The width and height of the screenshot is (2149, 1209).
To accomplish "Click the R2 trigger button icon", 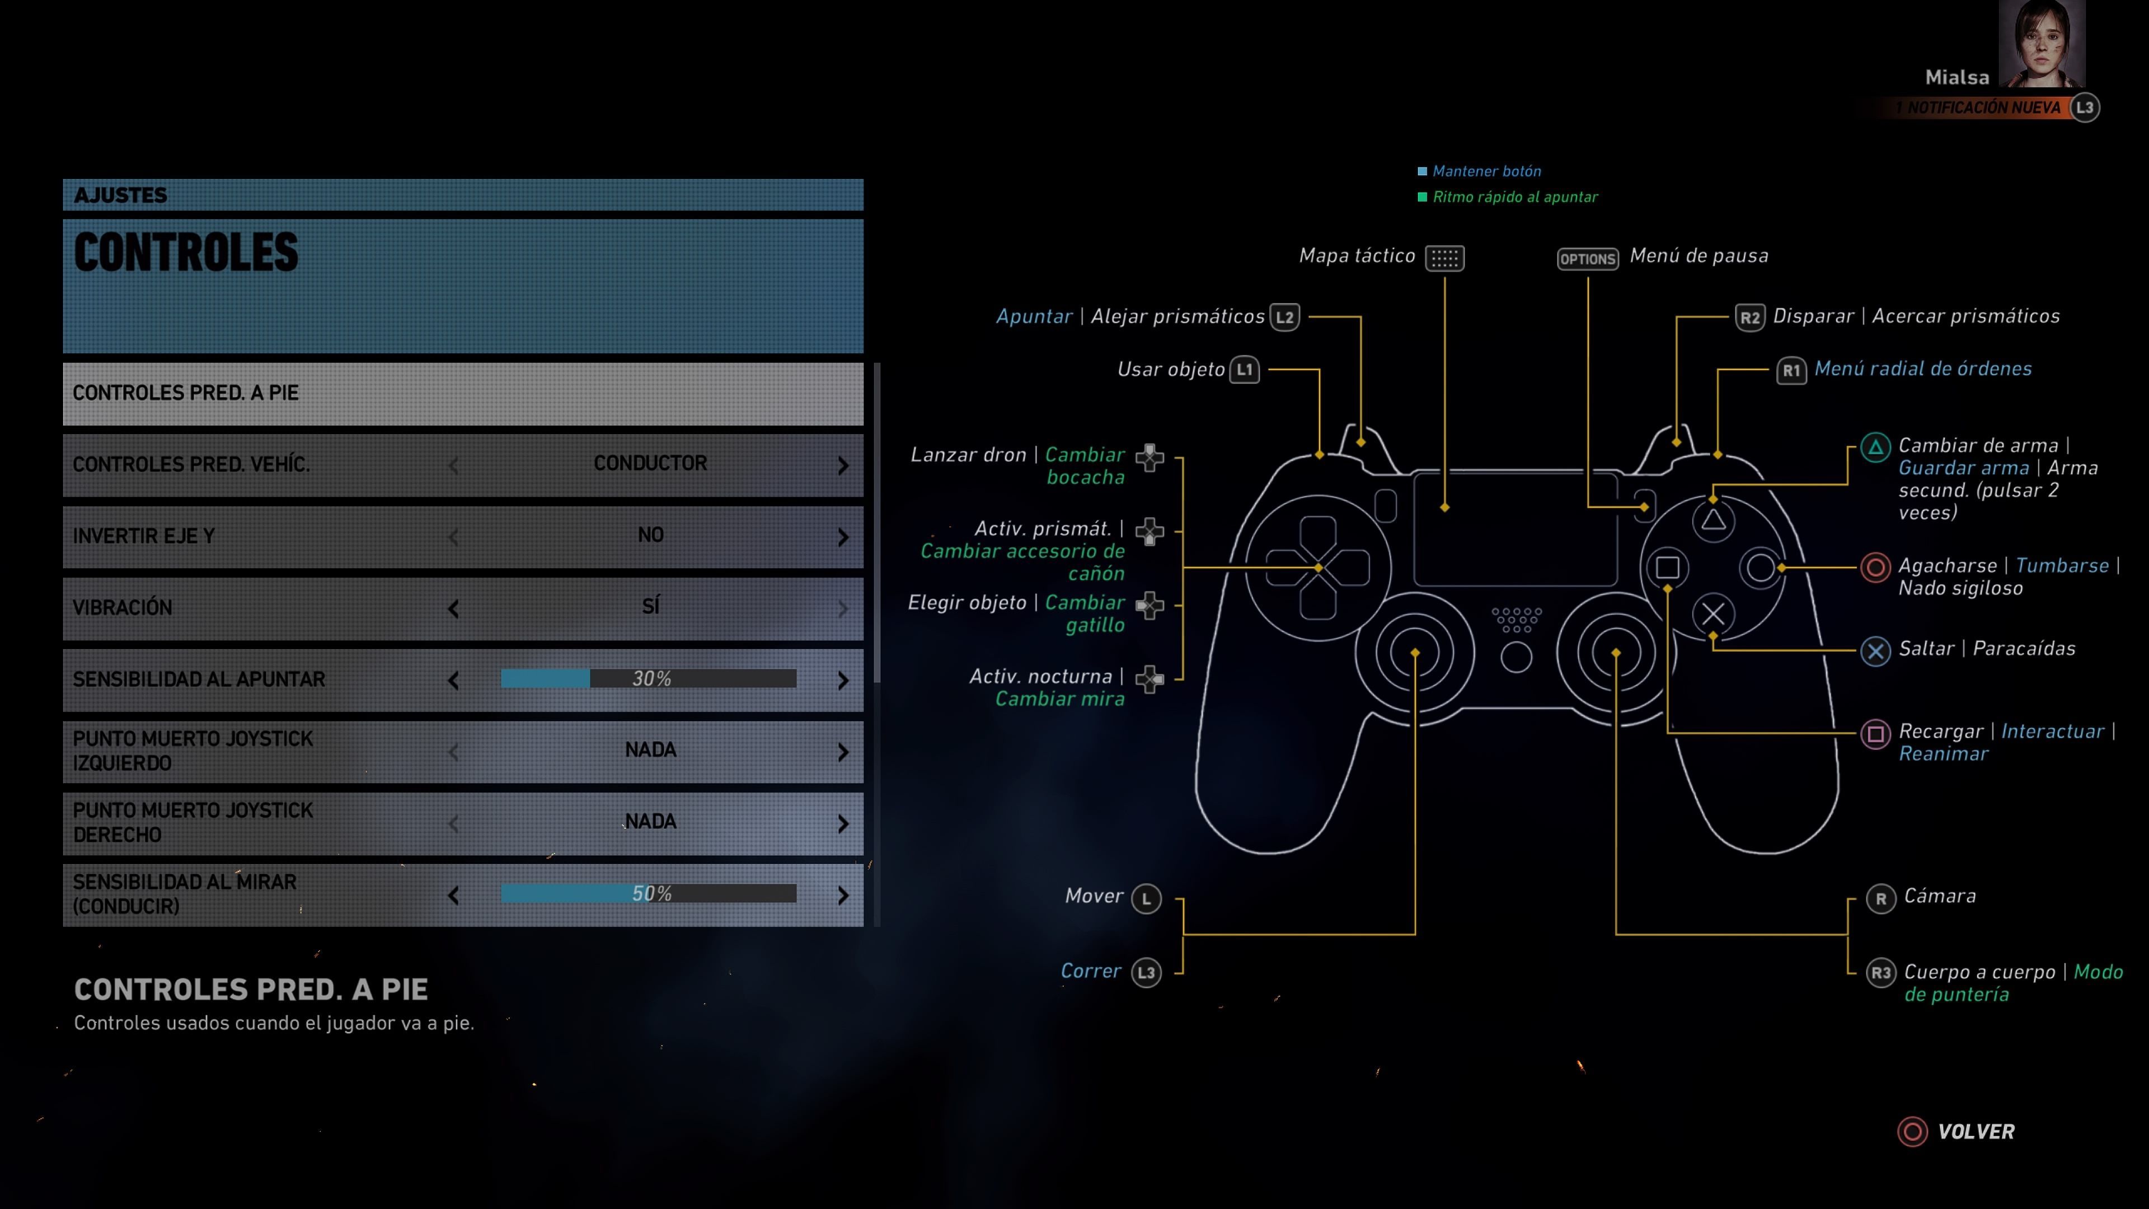I will (1749, 317).
